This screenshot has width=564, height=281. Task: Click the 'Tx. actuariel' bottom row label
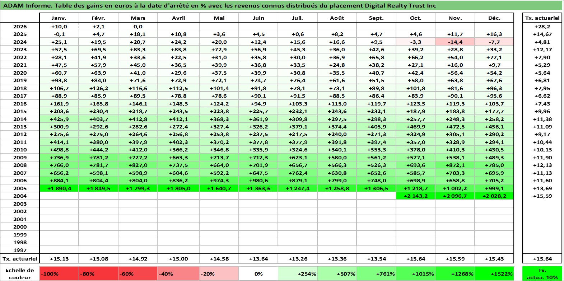(20, 259)
